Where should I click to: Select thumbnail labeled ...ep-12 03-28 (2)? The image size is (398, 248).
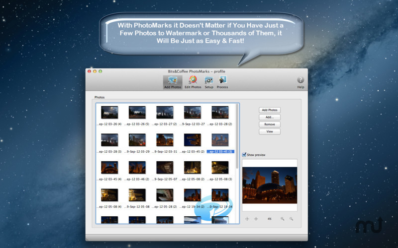(x=220, y=113)
